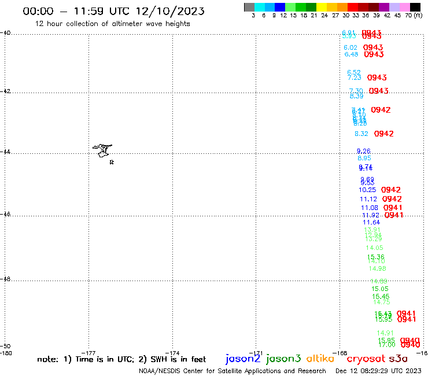428x376 pixels.
Task: Click the NOAA/NESDIS Center credit line
Action: tap(233, 371)
